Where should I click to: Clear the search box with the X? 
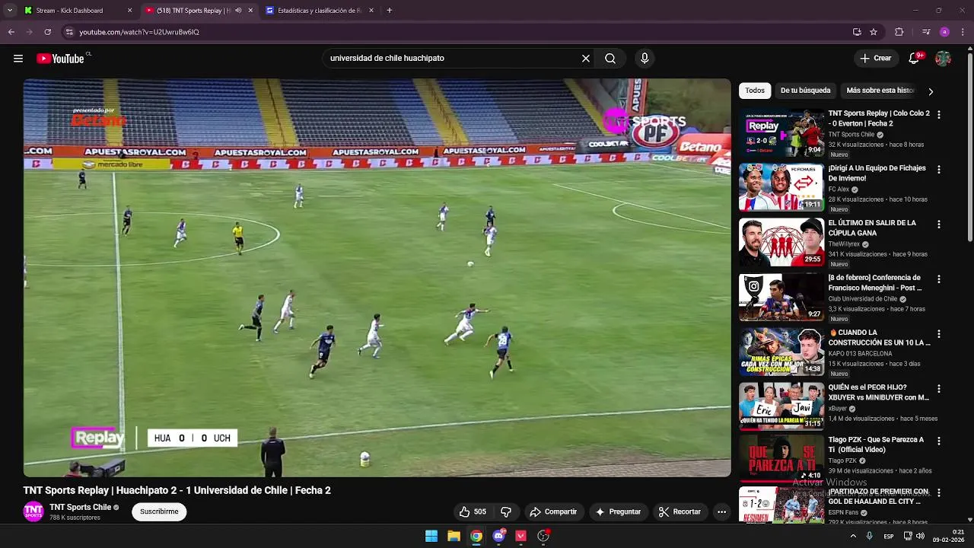pos(586,59)
